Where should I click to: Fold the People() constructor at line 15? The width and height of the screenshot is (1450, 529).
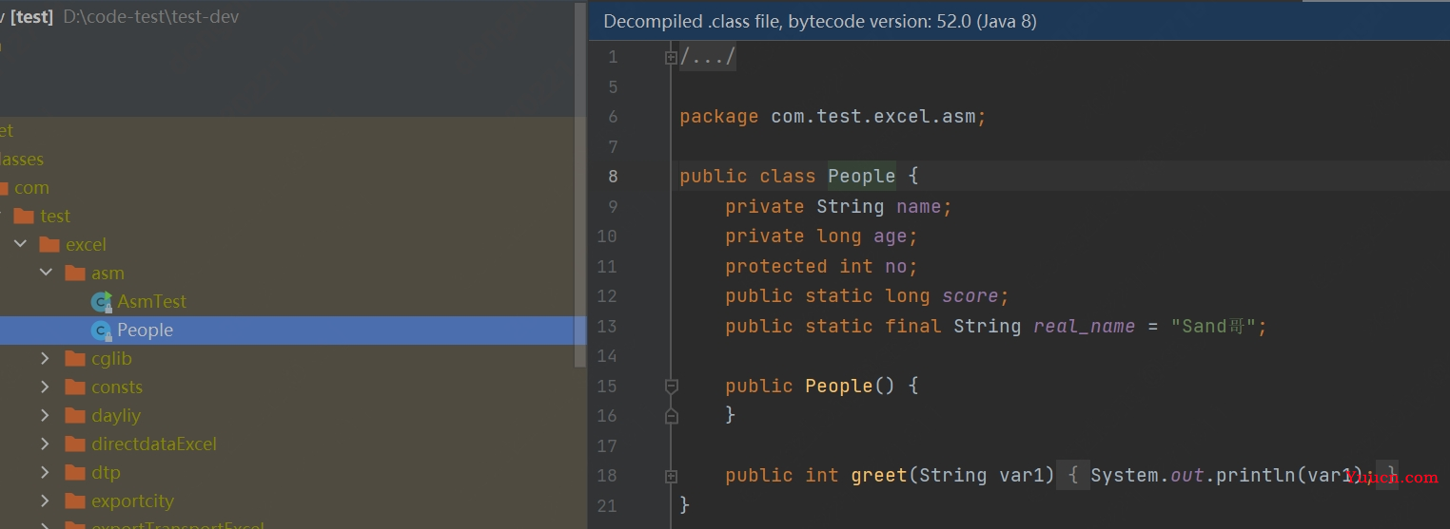[671, 387]
